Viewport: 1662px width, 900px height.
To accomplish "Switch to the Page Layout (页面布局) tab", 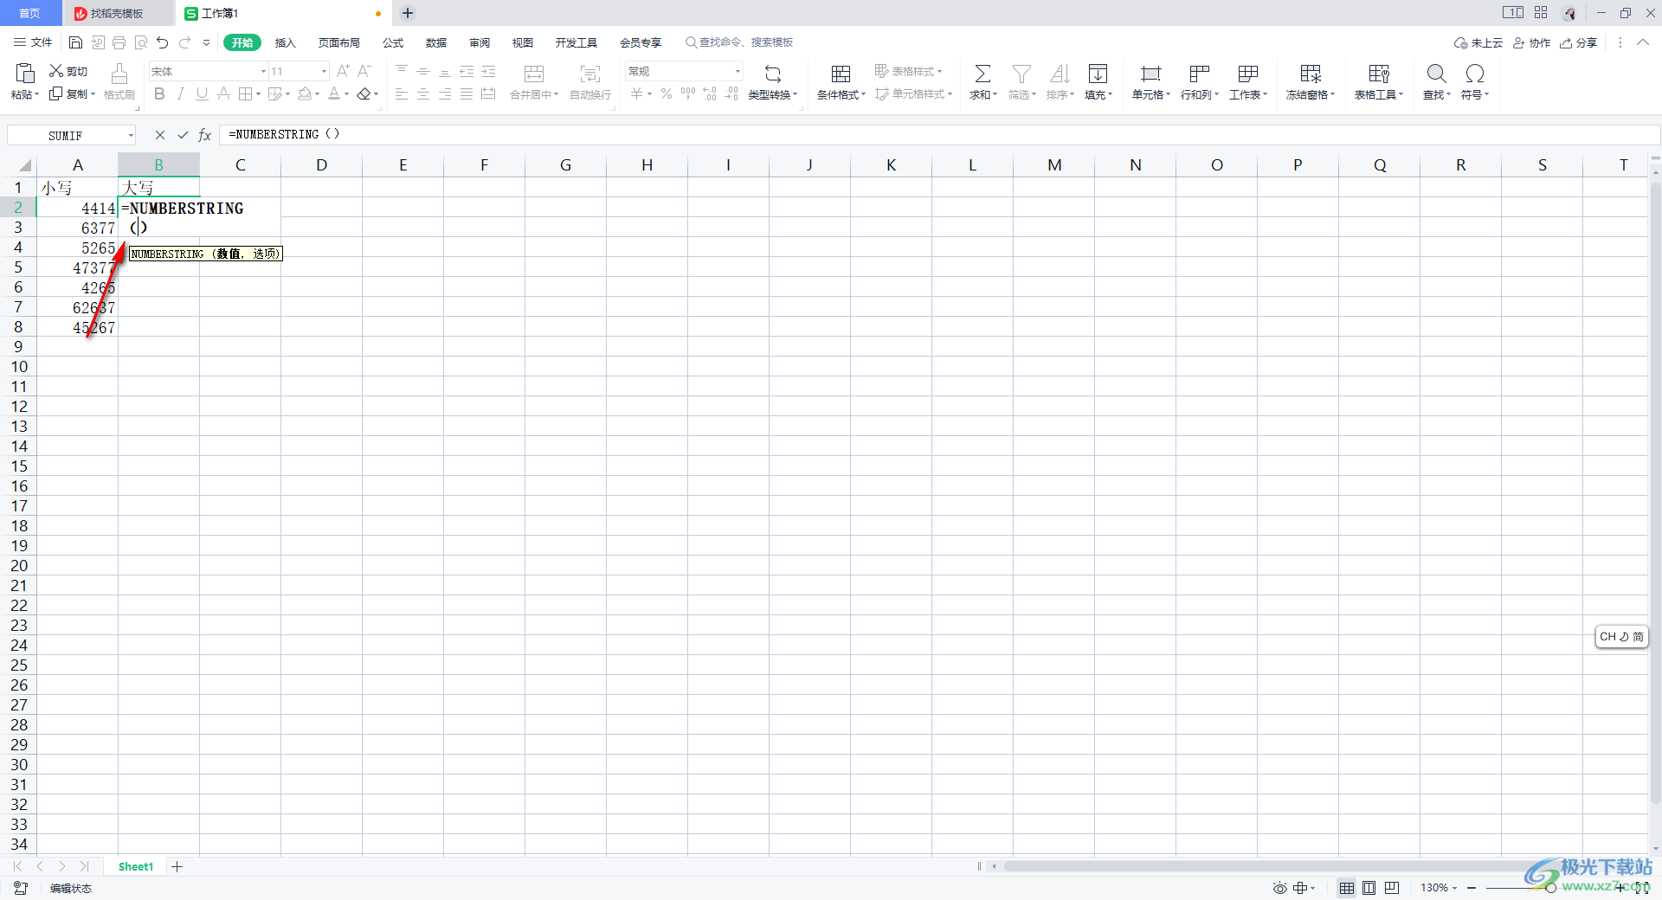I will pyautogui.click(x=338, y=42).
